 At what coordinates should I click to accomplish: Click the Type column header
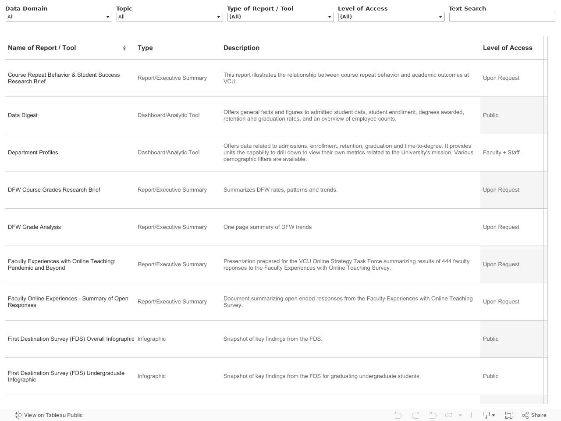coord(145,48)
